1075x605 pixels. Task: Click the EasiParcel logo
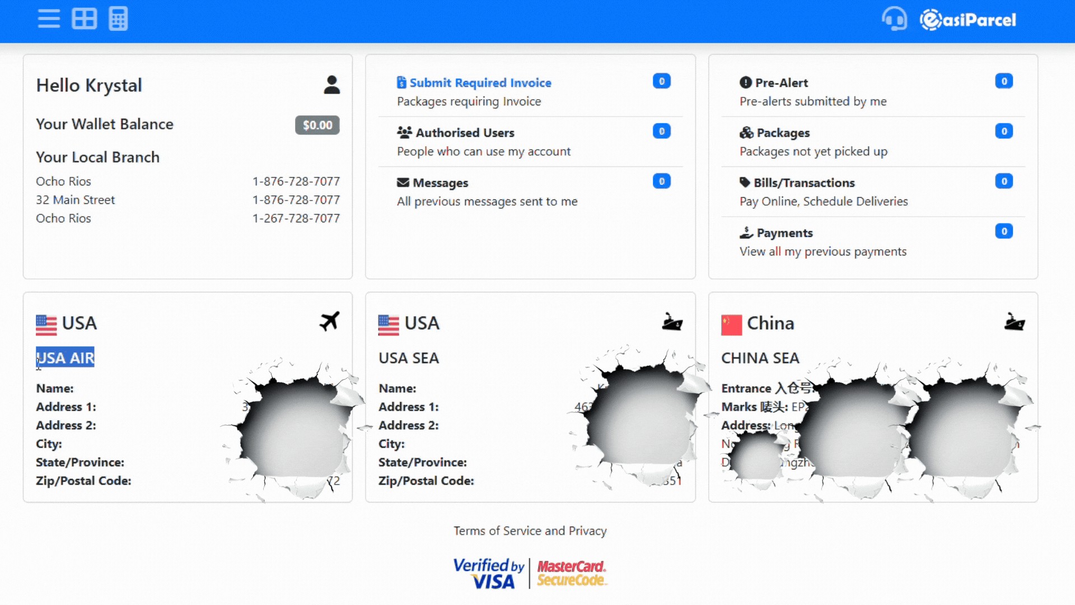coord(968,20)
